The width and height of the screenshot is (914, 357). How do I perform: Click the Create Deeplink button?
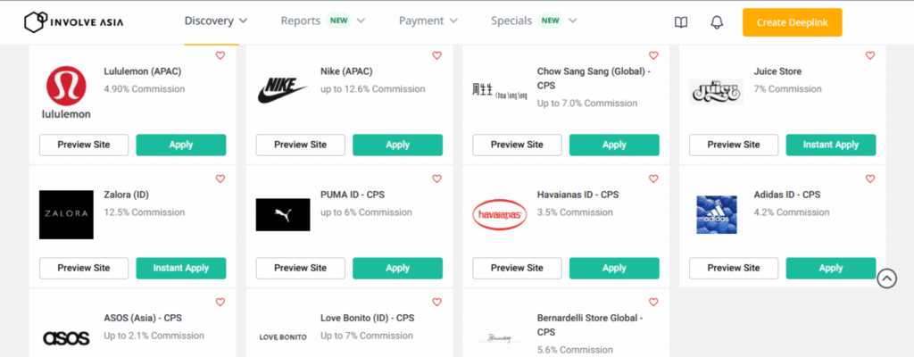point(792,22)
